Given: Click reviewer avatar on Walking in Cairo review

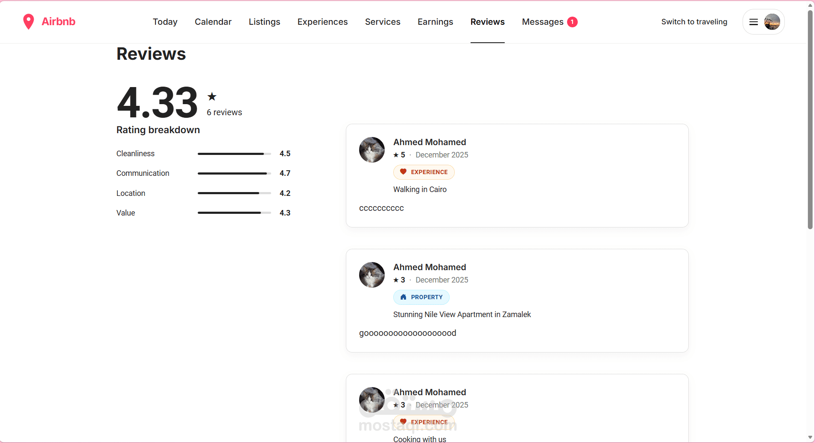Looking at the screenshot, I should 372,150.
